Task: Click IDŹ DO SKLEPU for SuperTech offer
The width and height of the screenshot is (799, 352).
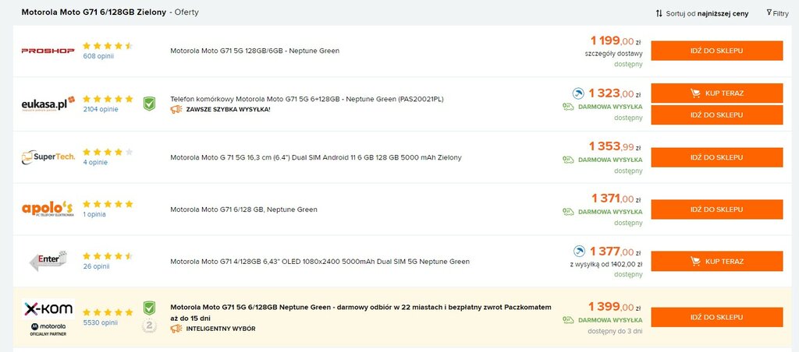Action: click(716, 157)
